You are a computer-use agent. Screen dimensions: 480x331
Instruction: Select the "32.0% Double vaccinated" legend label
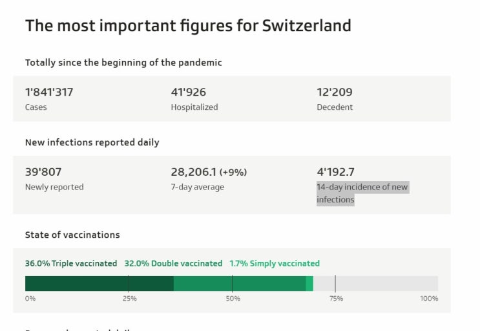173,263
